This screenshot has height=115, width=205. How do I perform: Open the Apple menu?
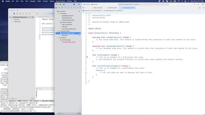3,1
